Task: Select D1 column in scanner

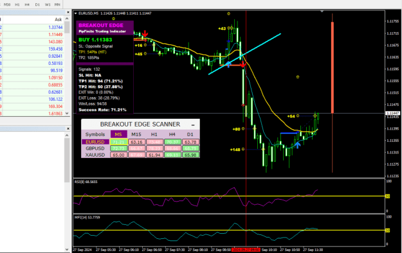Action: click(x=190, y=134)
